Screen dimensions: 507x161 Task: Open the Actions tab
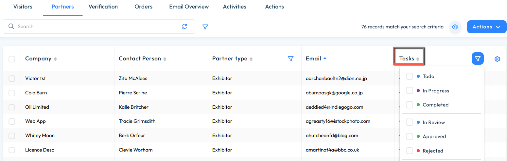click(x=274, y=7)
